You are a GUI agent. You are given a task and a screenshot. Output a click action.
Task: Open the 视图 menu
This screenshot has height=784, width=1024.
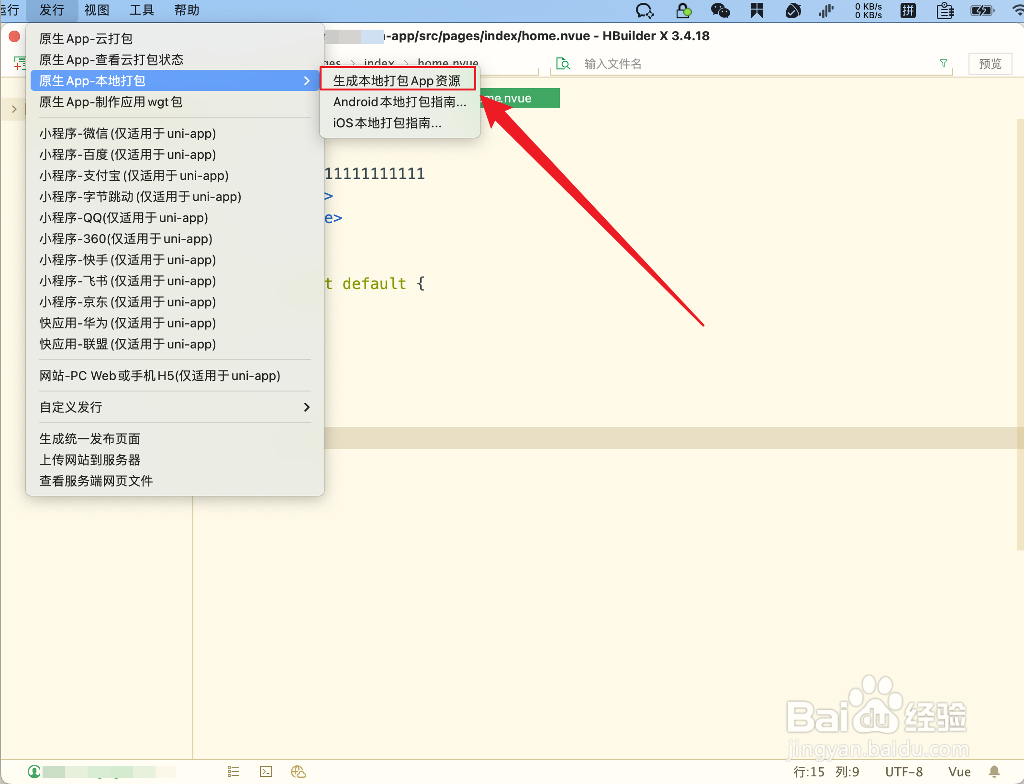97,10
